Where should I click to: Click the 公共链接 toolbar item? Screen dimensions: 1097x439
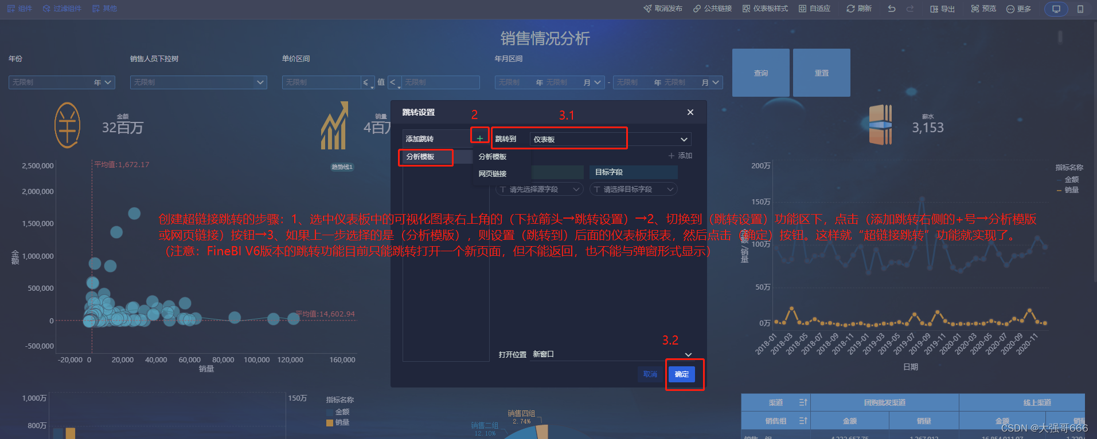[712, 9]
